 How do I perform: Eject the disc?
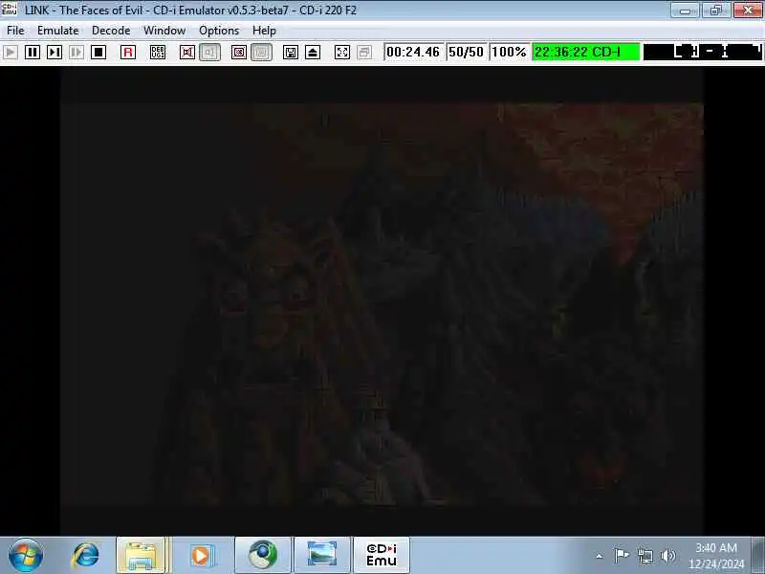pos(313,53)
